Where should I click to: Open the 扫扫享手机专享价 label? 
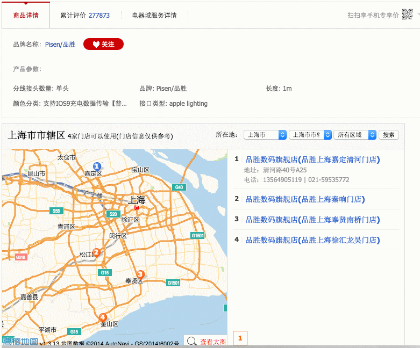tap(373, 15)
